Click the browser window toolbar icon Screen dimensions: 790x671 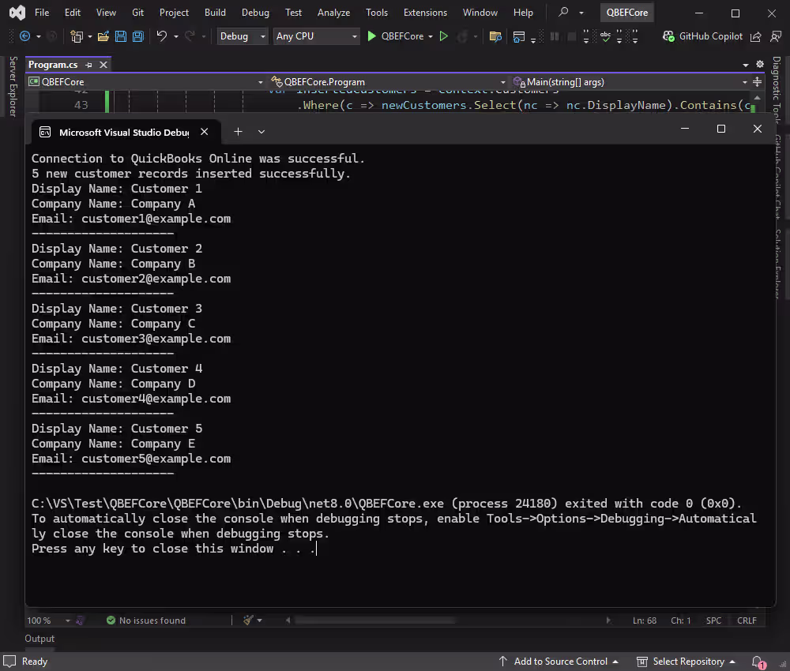coord(518,36)
